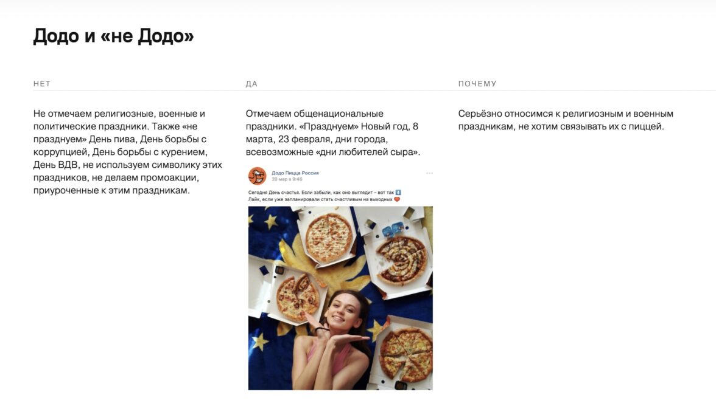
Task: Click the paragraph starting Не отмечаем религиозные
Action: [x=128, y=152]
